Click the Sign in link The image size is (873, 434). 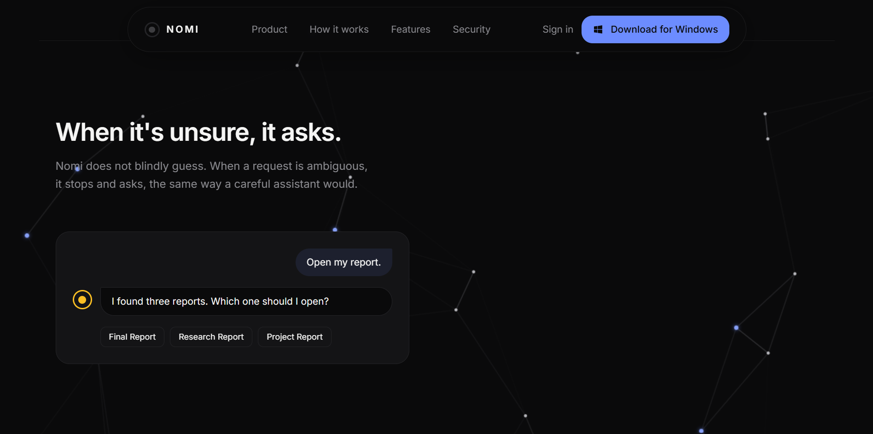pos(558,29)
